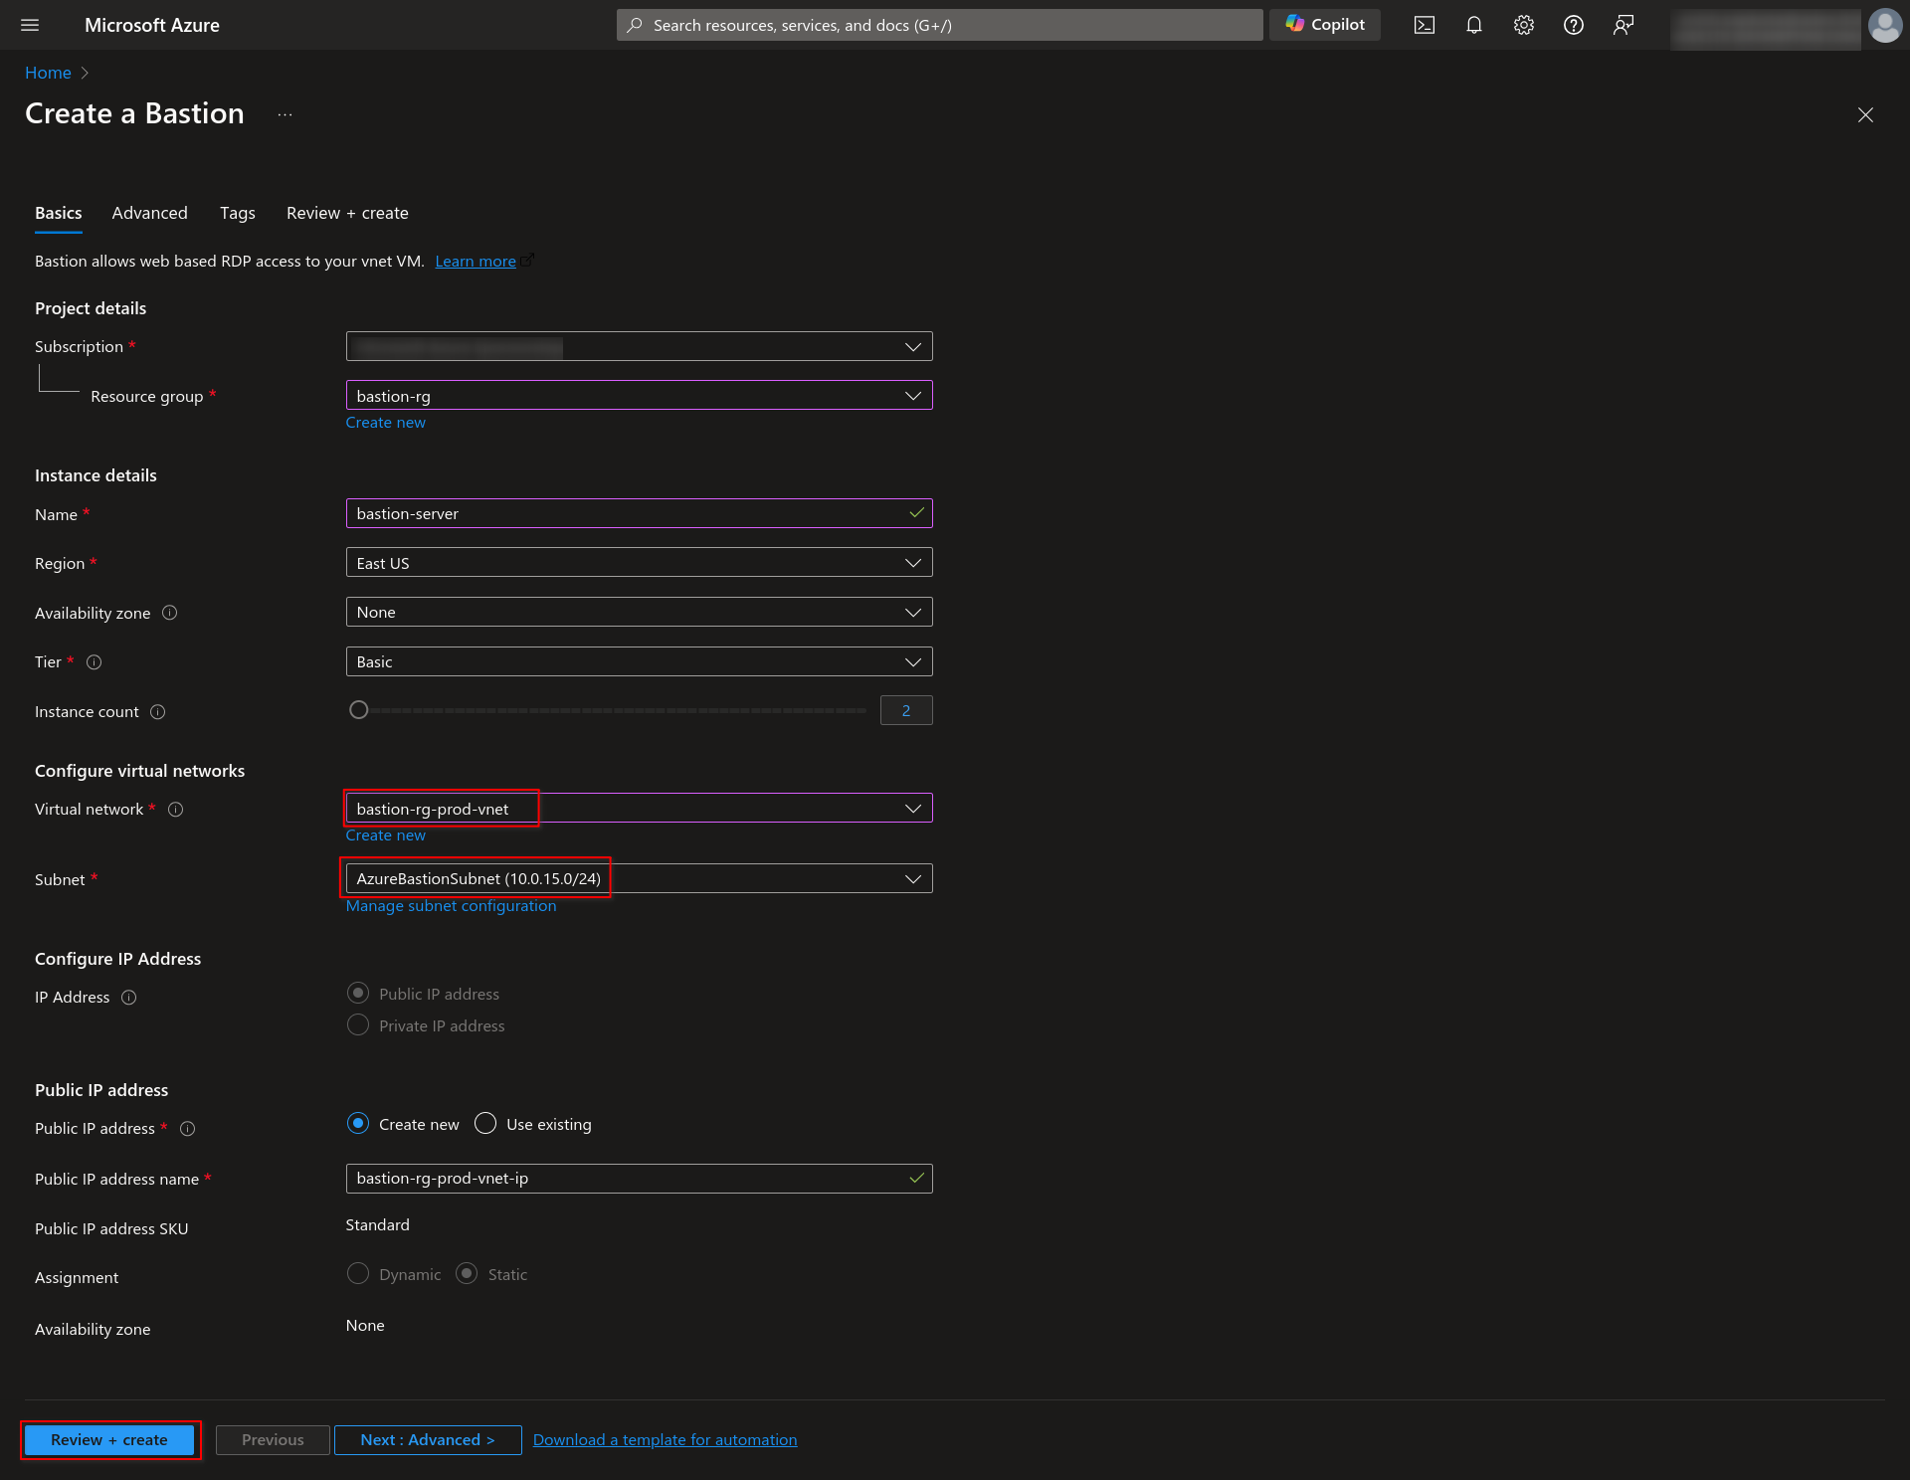Open the feedback icon
1910x1480 pixels.
[x=1623, y=25]
